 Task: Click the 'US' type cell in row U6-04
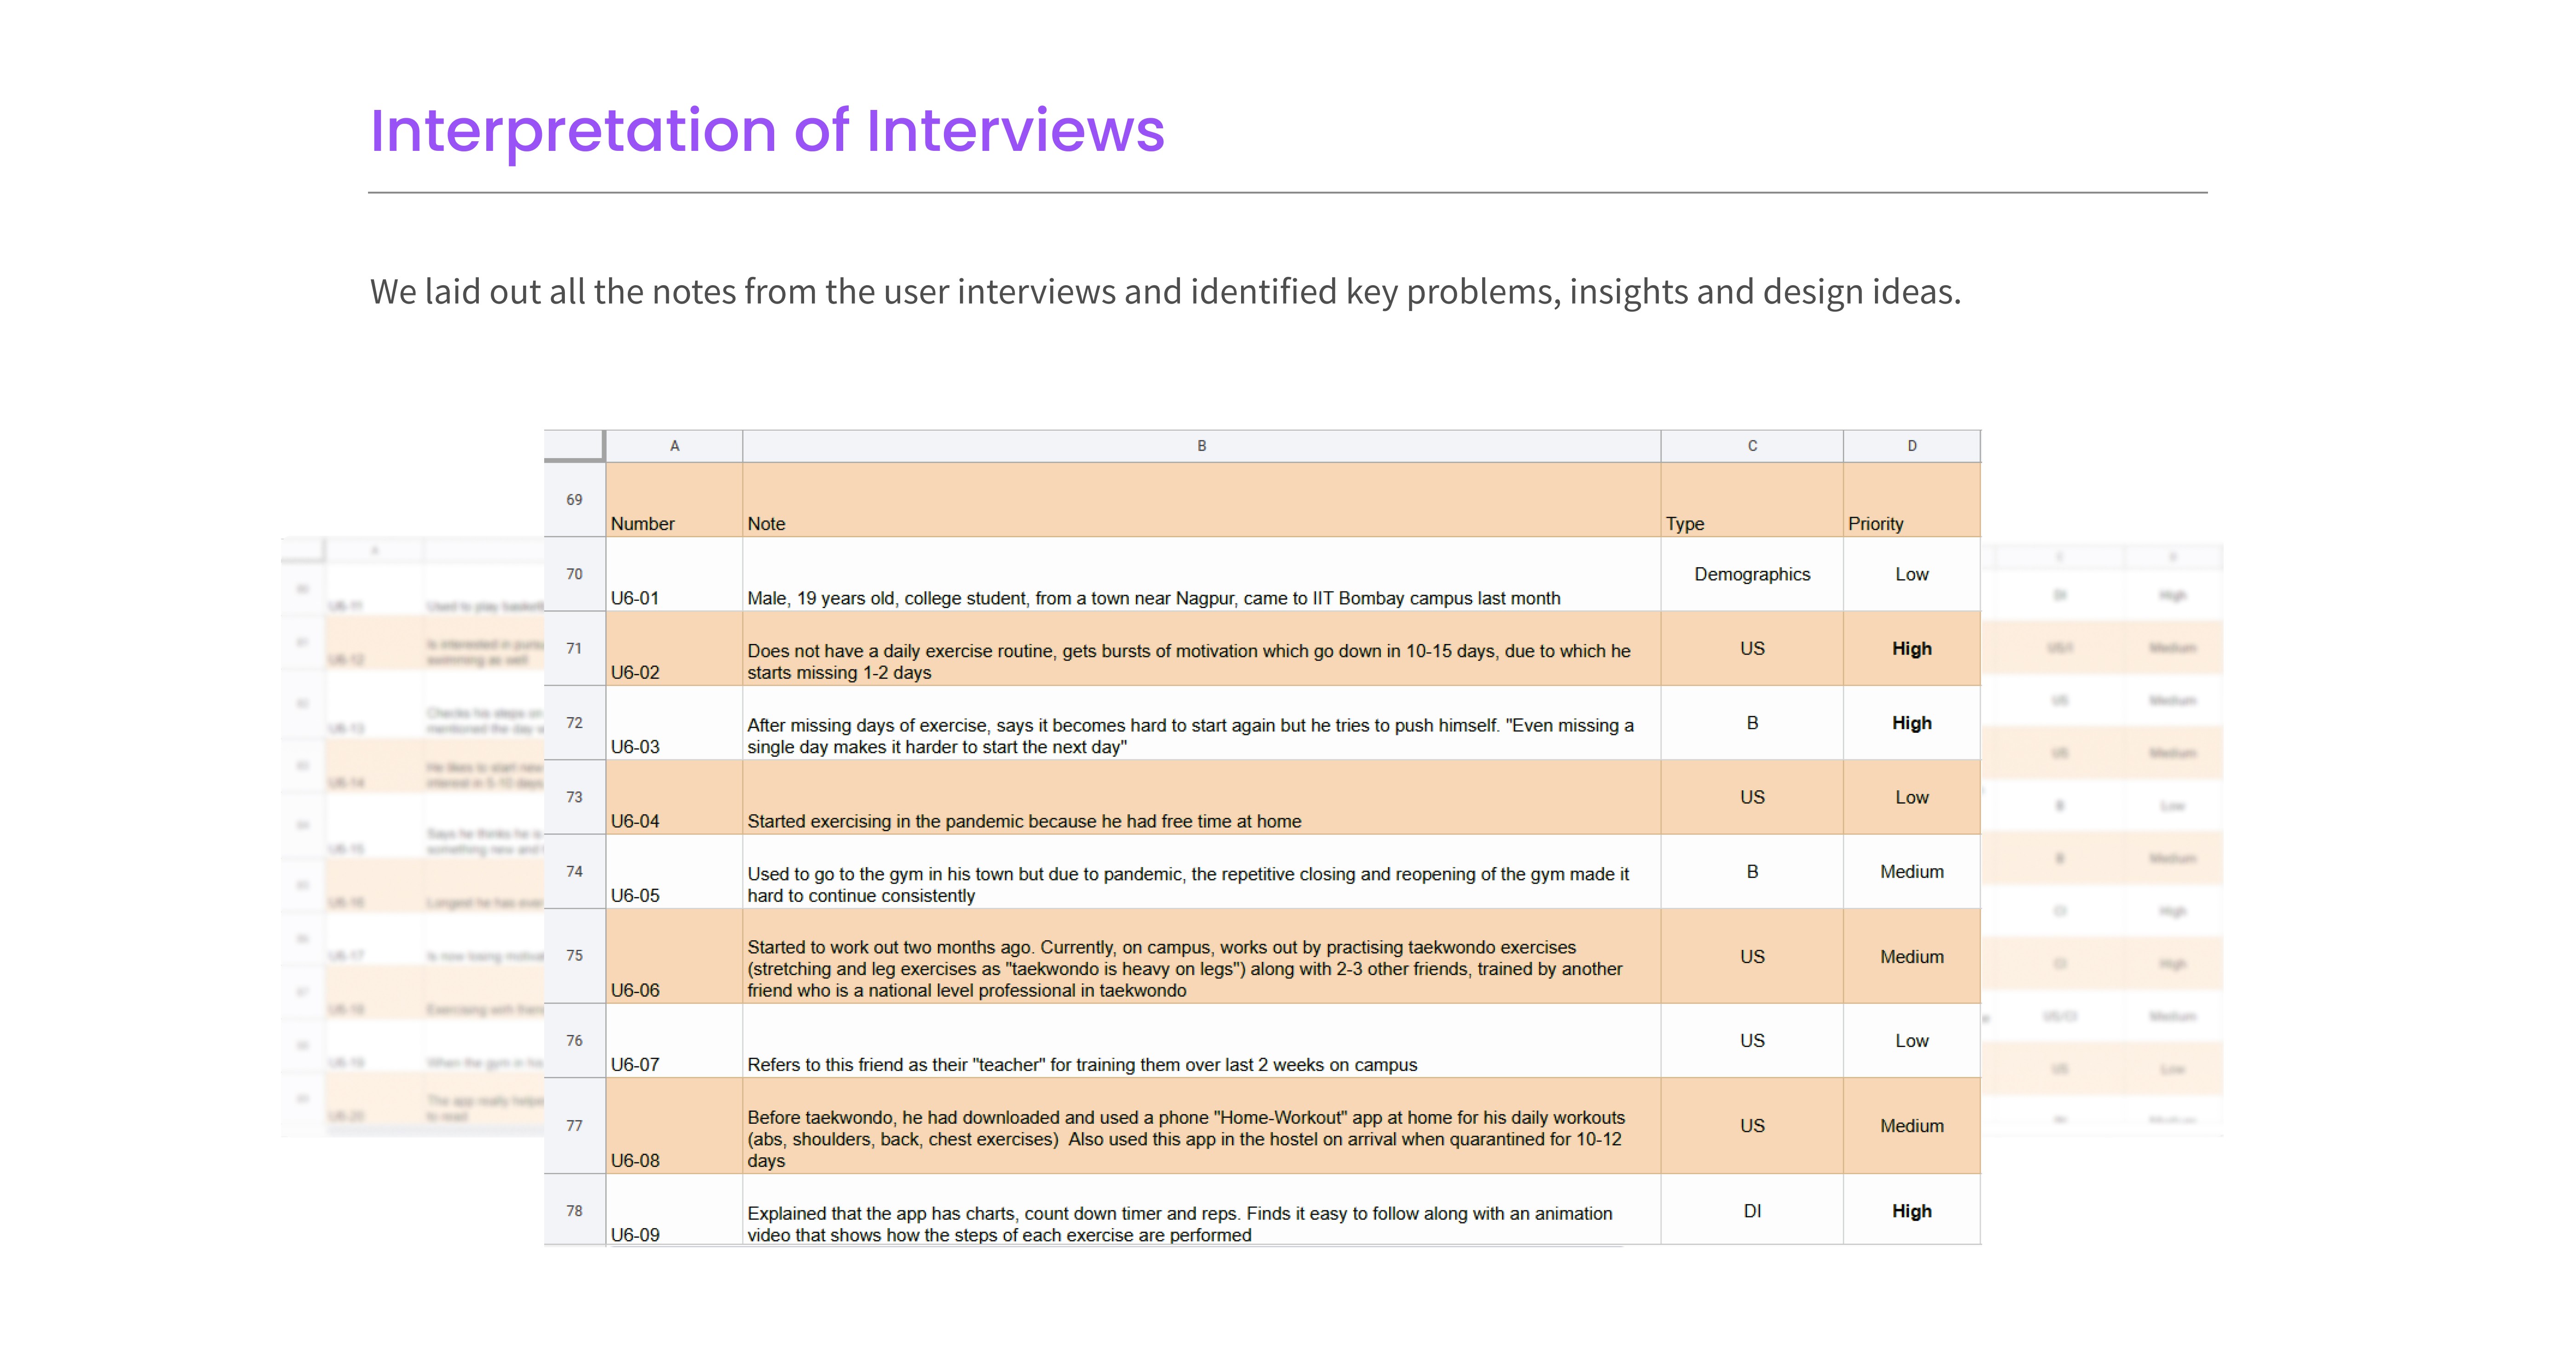pos(1751,797)
